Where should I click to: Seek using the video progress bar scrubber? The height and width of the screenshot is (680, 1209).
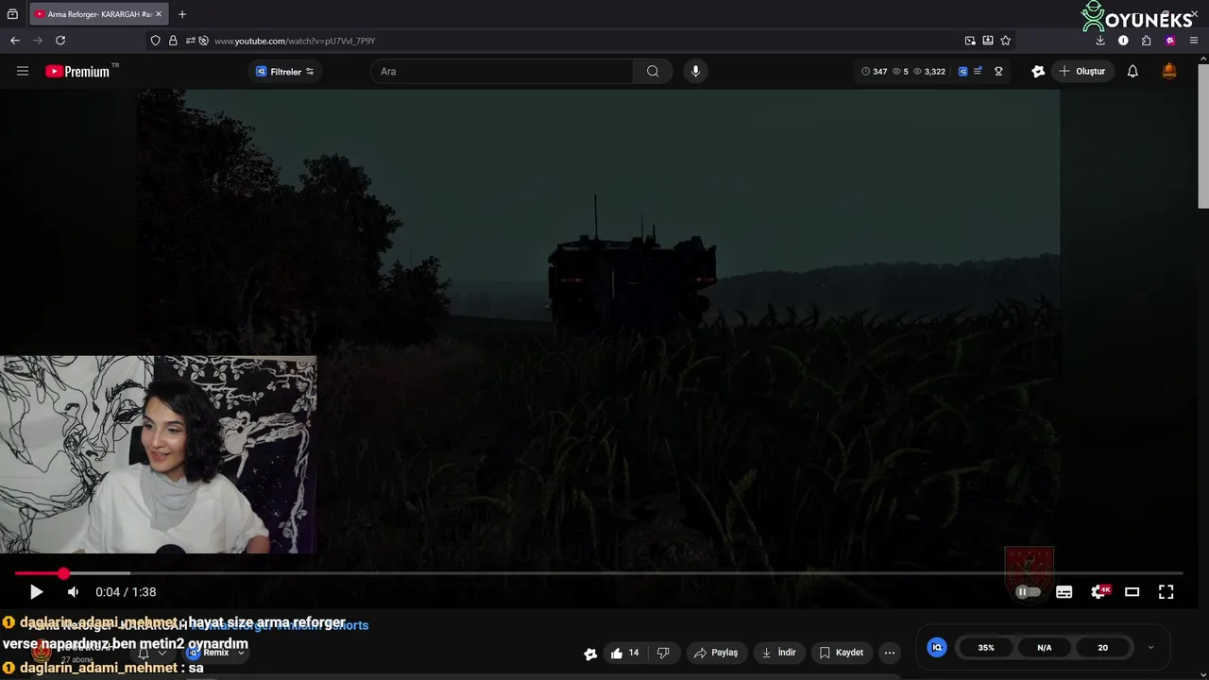point(63,573)
